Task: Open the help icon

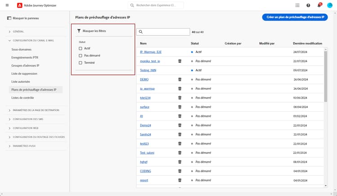Action: (308, 5)
